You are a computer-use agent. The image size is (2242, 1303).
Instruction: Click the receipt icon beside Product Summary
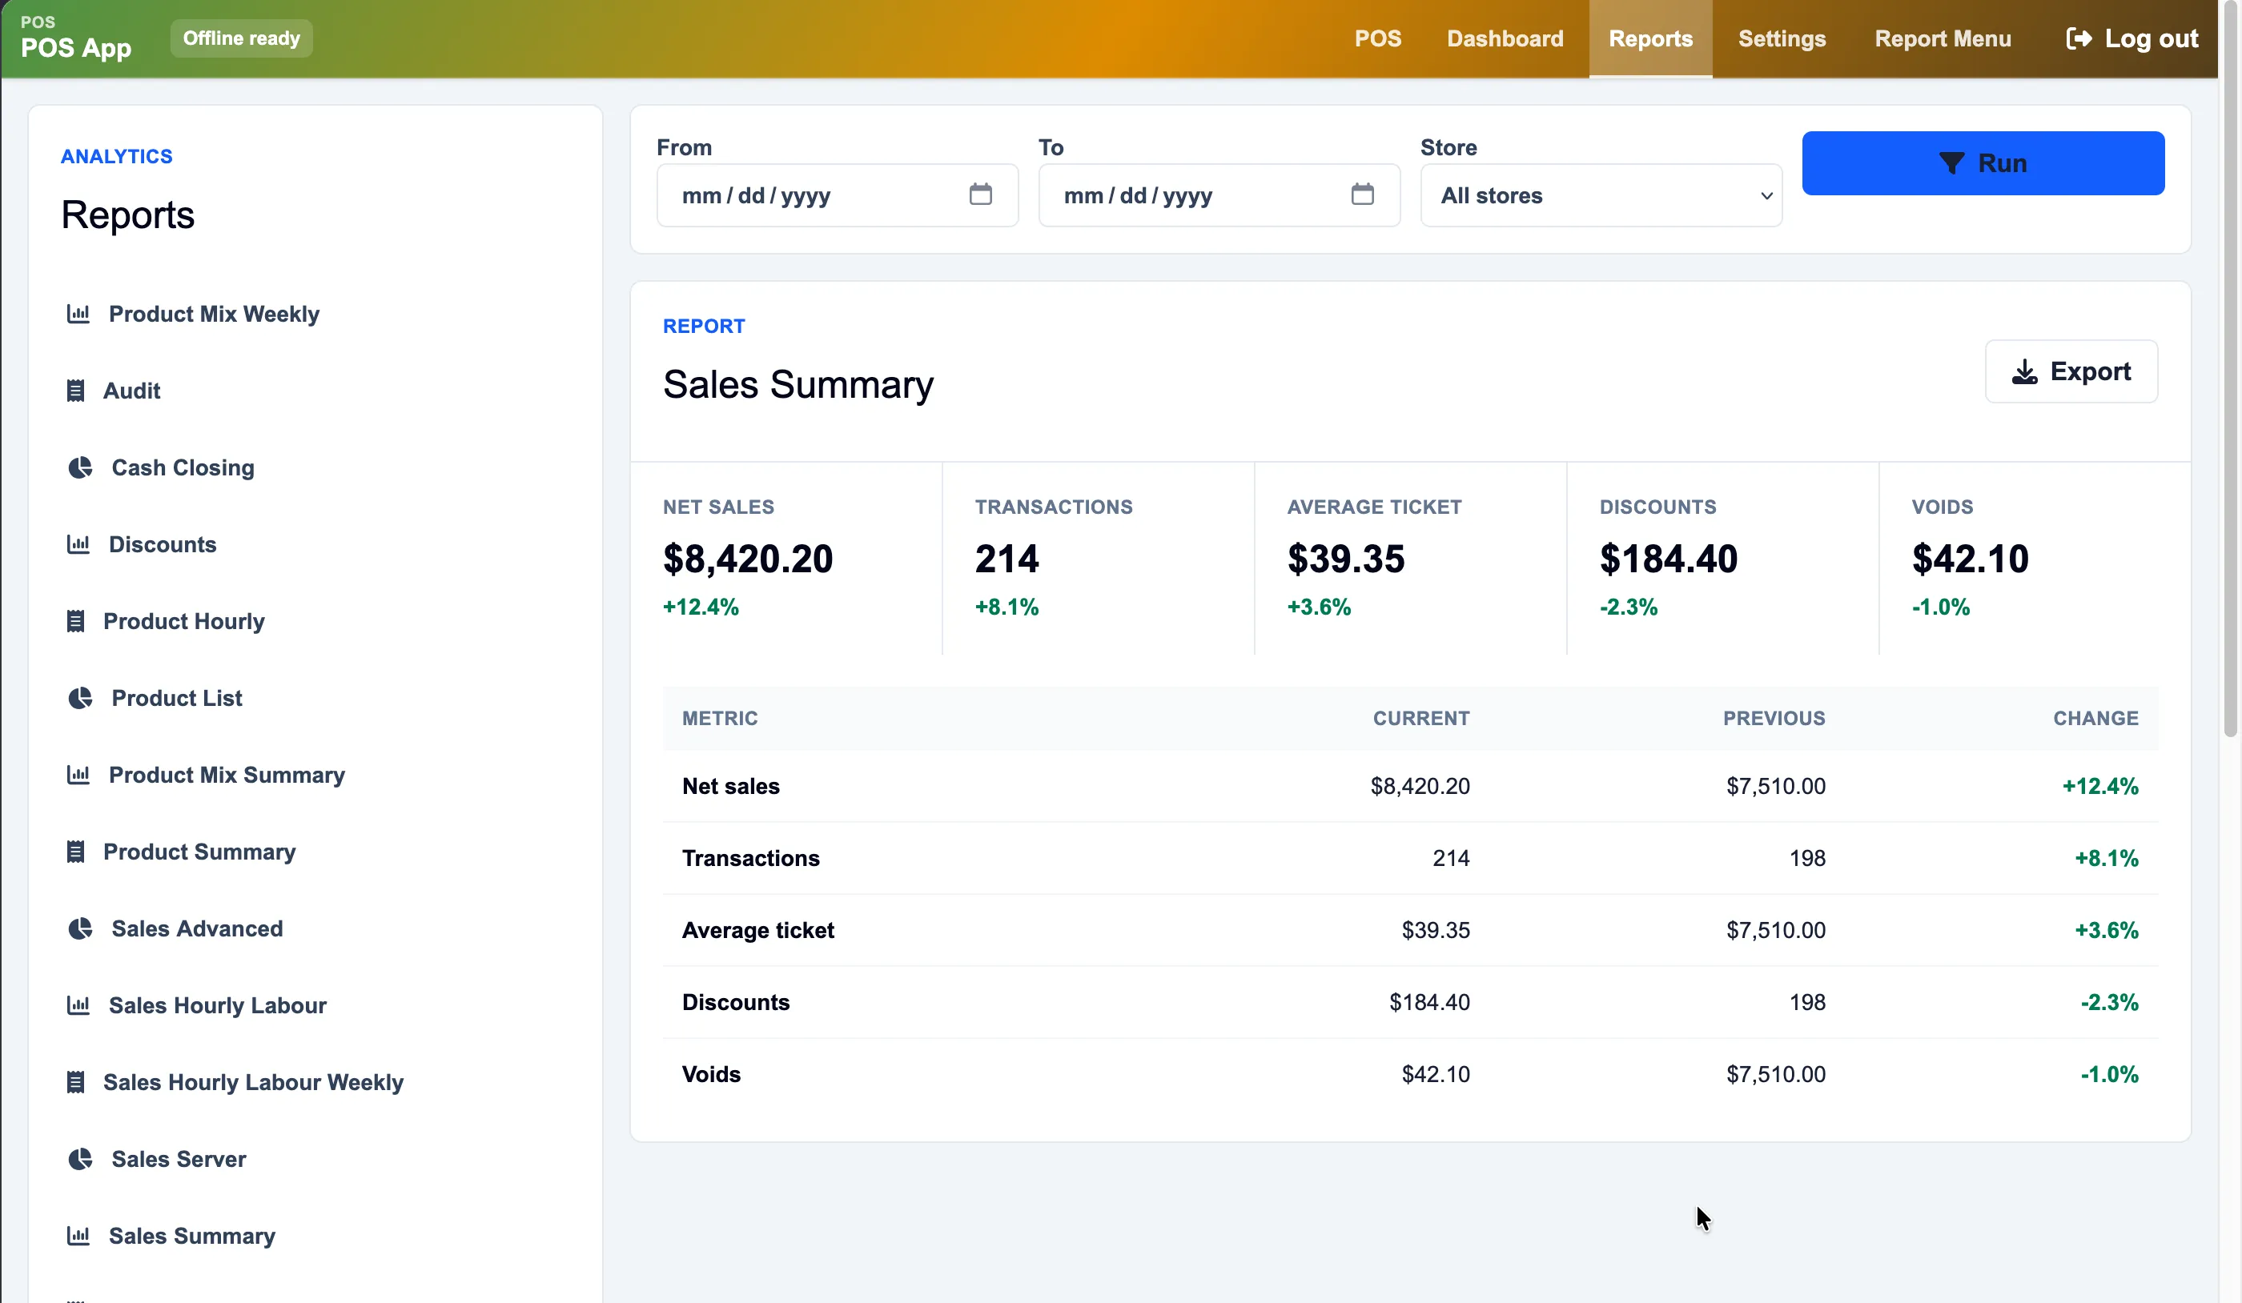(x=75, y=851)
